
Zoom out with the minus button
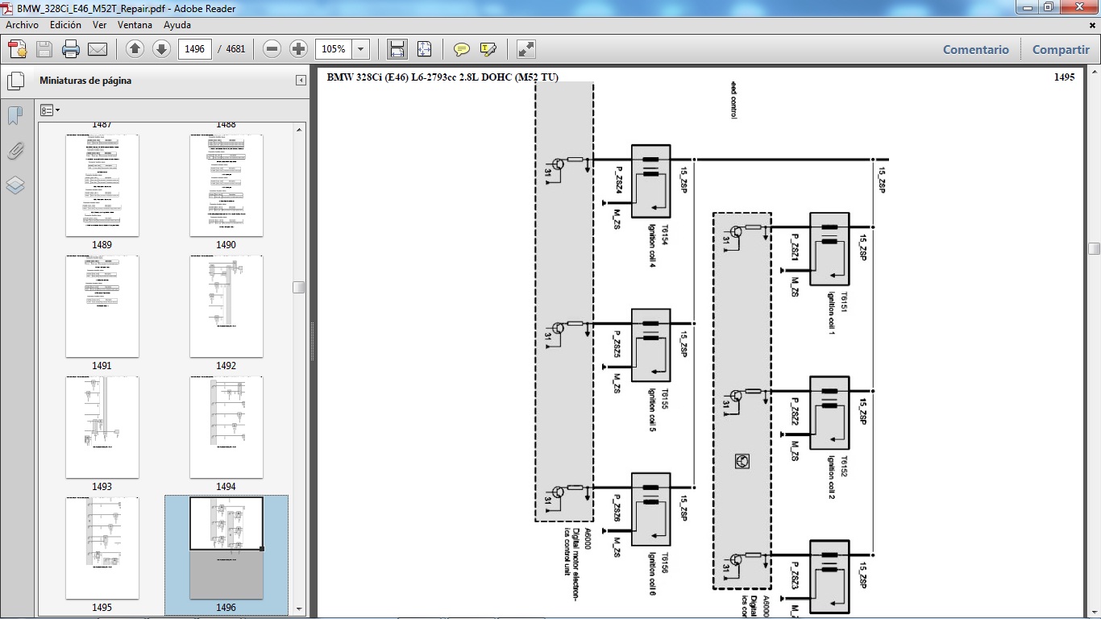tap(272, 49)
